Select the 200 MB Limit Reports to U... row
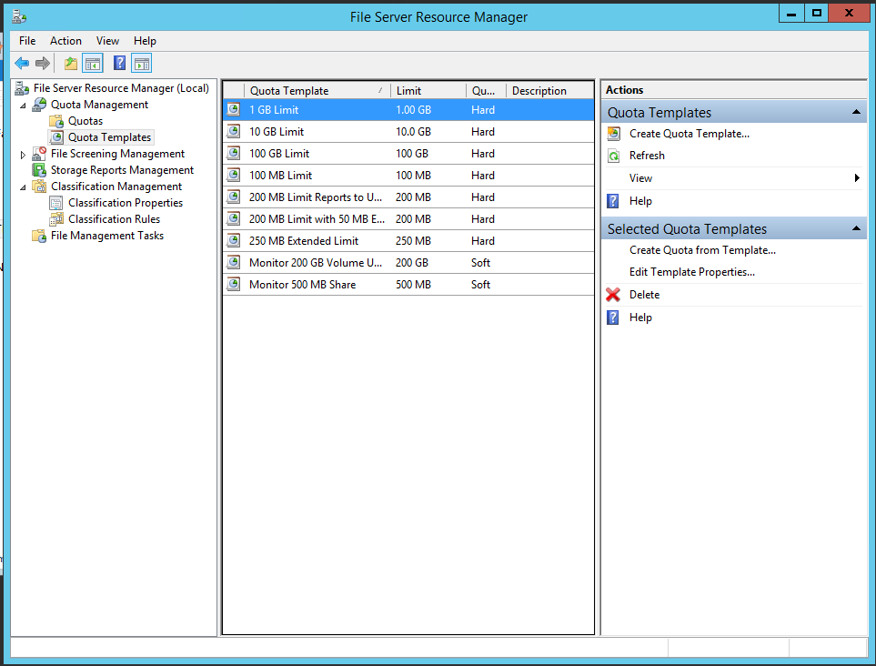 [x=408, y=197]
